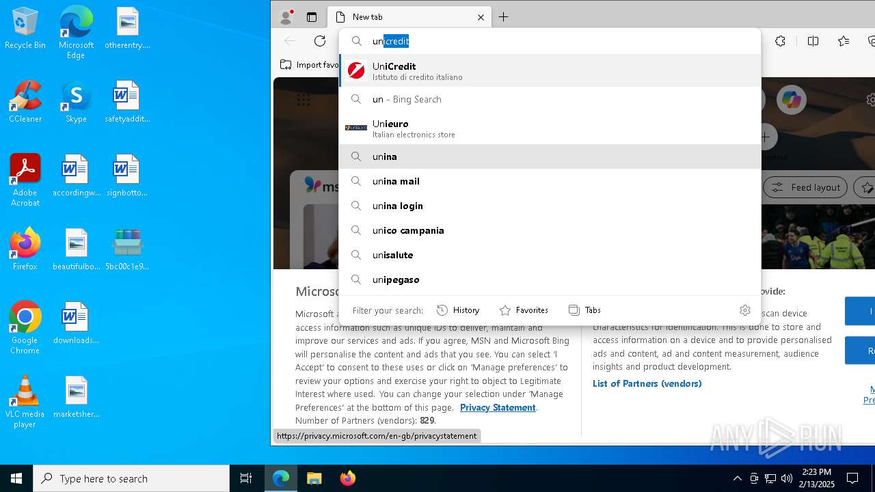Toggle Edge split screen
This screenshot has height=492, width=875.
(x=813, y=41)
